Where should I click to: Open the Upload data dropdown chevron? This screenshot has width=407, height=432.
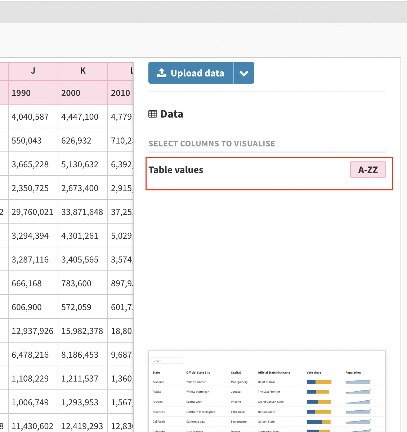click(x=244, y=73)
